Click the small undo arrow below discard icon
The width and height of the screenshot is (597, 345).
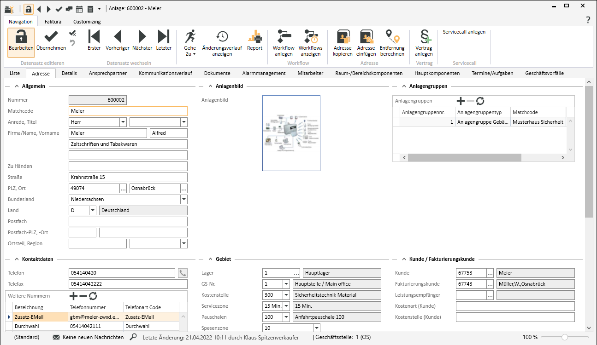click(x=72, y=43)
